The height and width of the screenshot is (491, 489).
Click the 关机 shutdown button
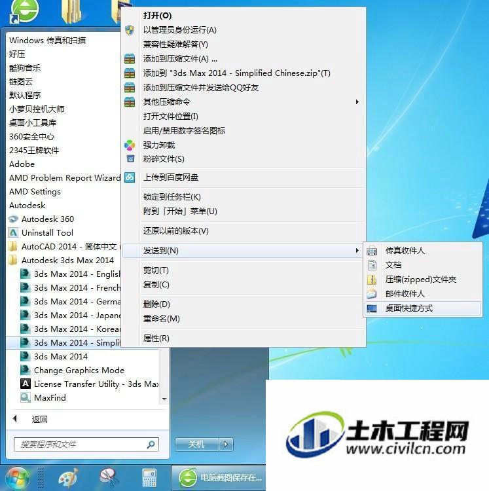click(196, 445)
